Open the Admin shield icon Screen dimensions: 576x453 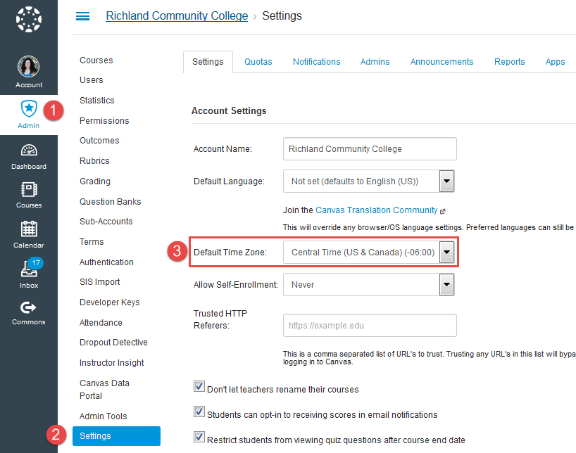point(29,108)
